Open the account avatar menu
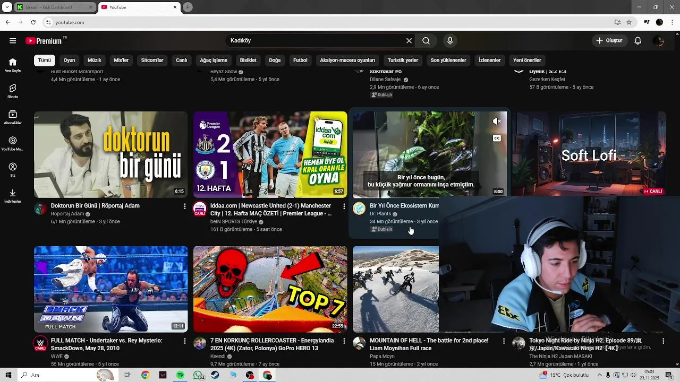This screenshot has height=382, width=680. [x=659, y=41]
